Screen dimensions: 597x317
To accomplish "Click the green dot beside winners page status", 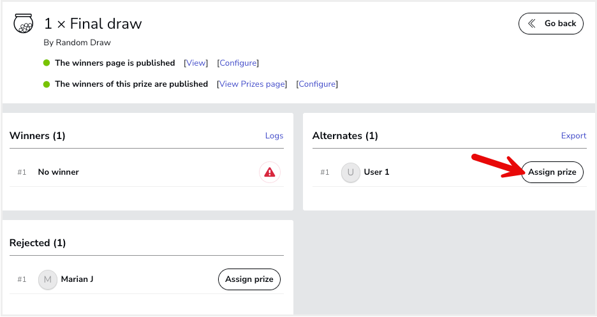I will 47,63.
